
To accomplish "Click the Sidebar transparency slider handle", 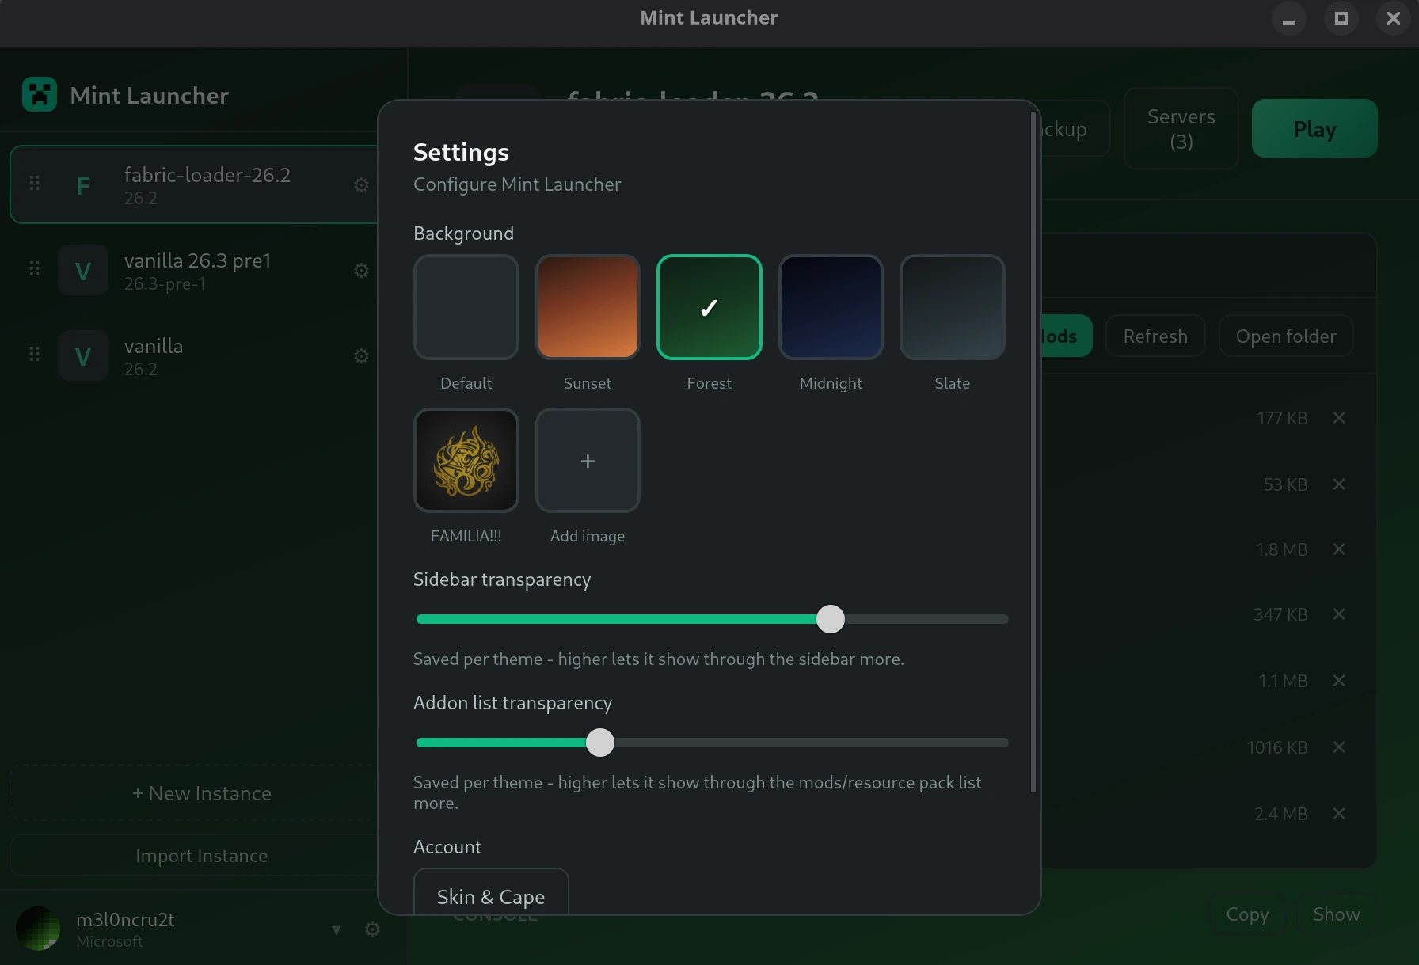I will point(831,619).
